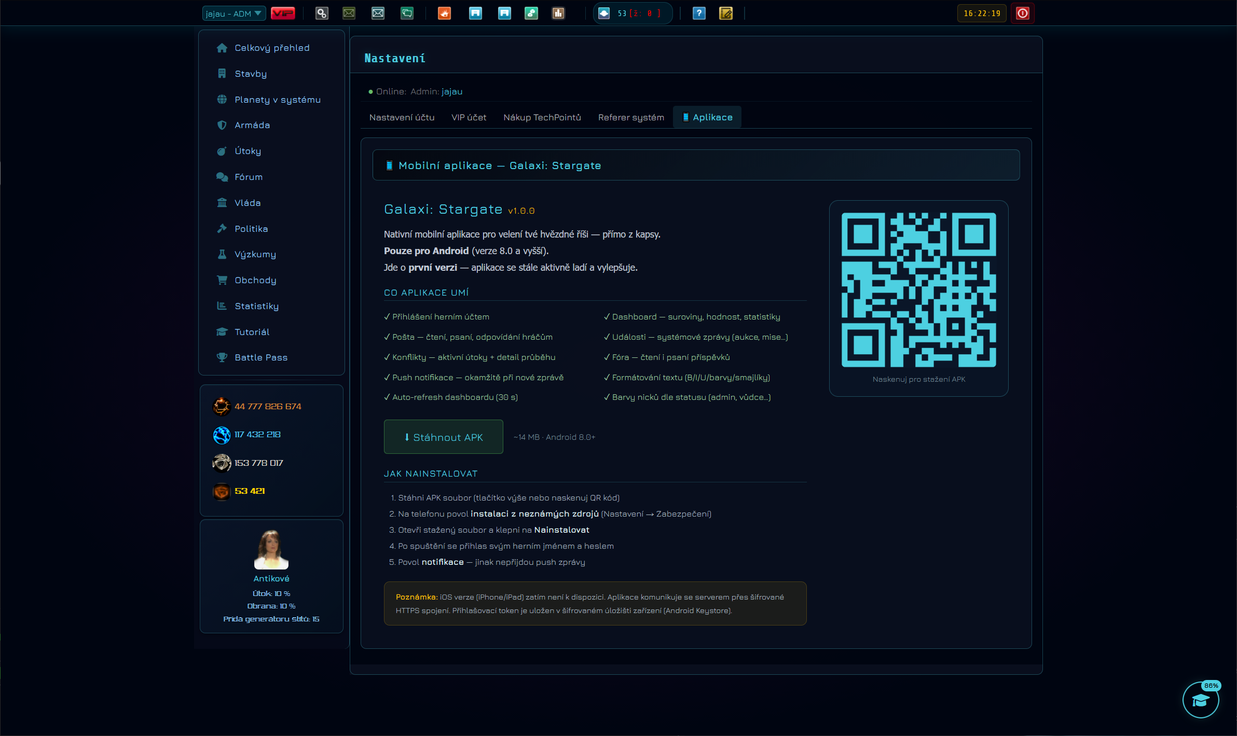The image size is (1237, 736).
Task: Open the graduation cap tutorial progress widget
Action: 1201,700
